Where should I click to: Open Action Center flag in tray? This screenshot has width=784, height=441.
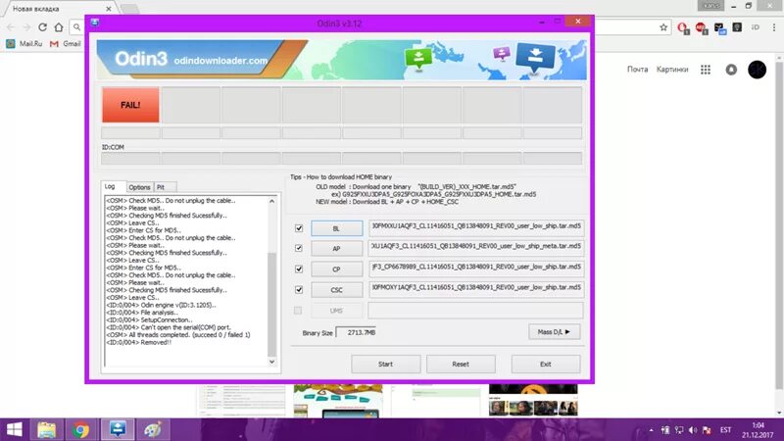pos(707,430)
